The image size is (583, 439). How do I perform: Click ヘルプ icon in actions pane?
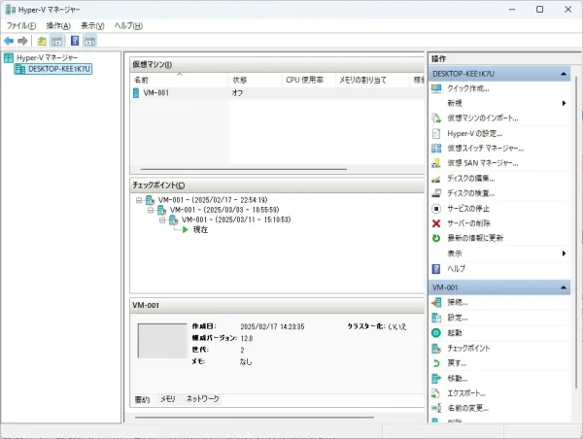click(436, 269)
